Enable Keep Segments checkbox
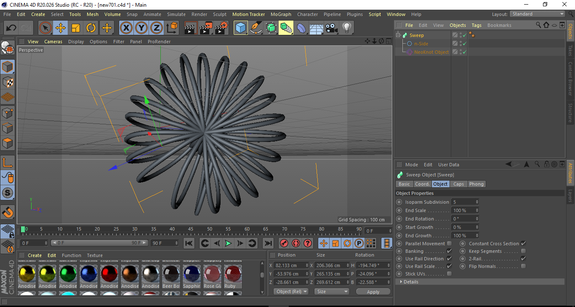 [x=523, y=251]
